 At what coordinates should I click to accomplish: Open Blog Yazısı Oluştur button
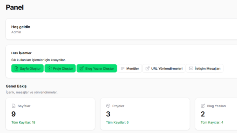[97, 69]
